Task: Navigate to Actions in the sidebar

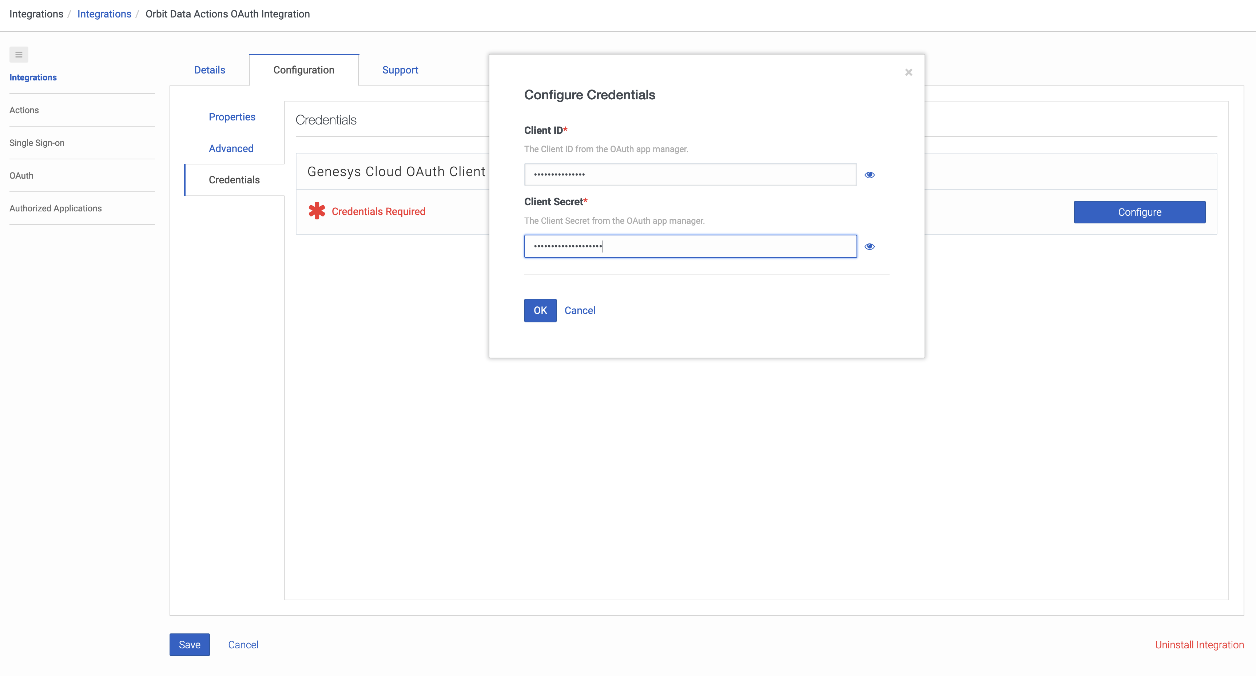Action: (24, 110)
